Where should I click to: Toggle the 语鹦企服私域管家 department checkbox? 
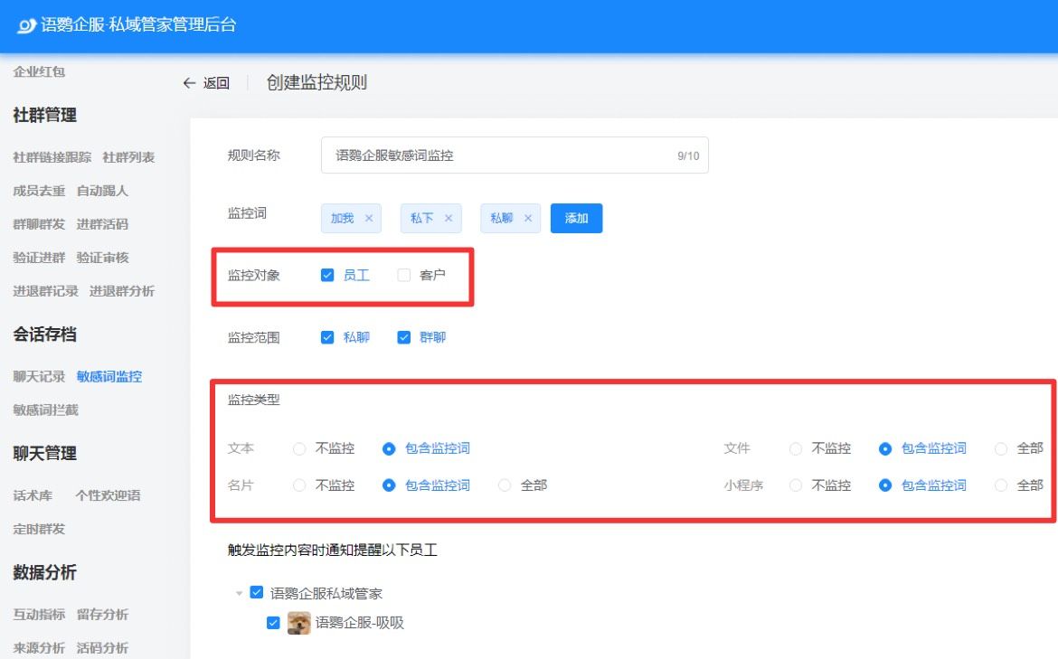click(257, 594)
